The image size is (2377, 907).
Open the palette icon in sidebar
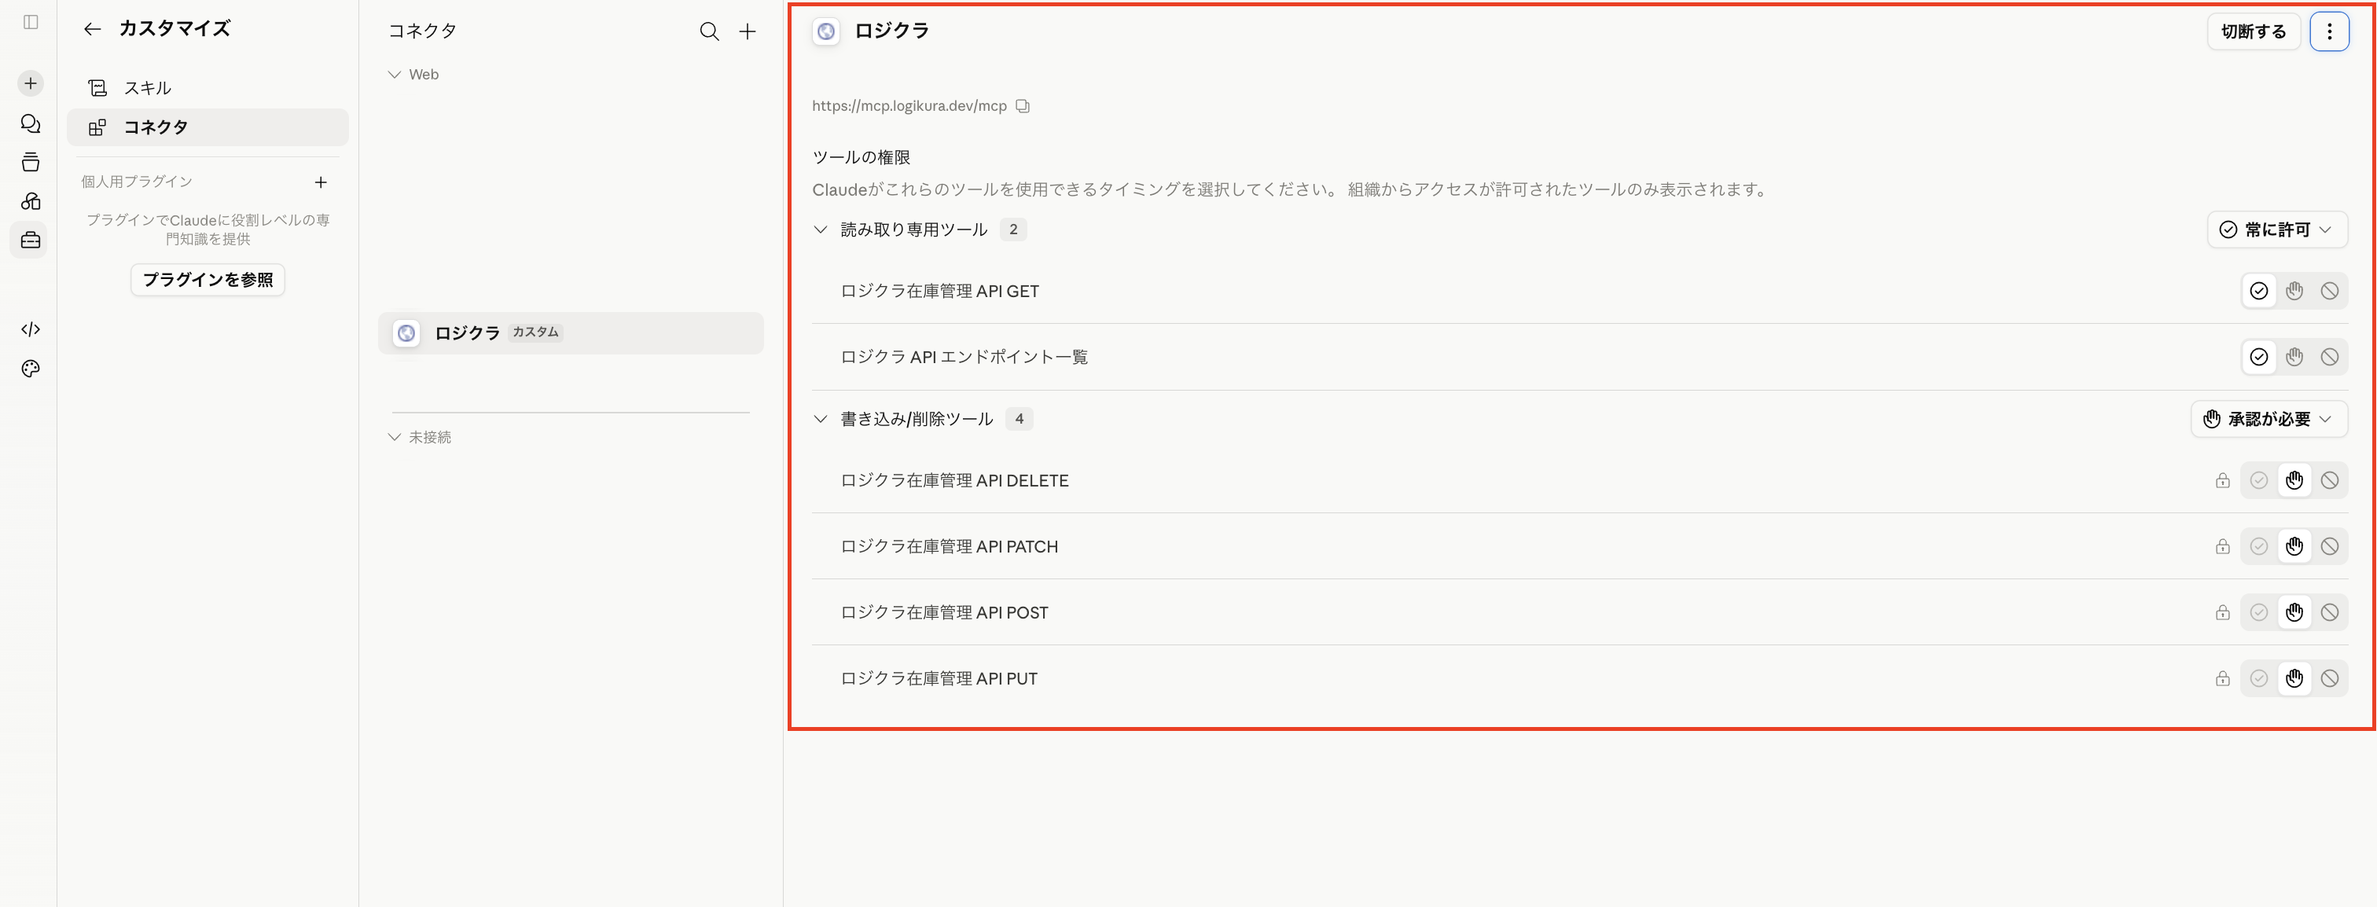pyautogui.click(x=31, y=369)
